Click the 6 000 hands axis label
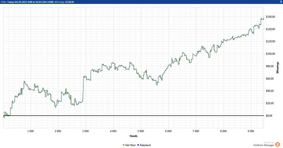 [x=168, y=131]
